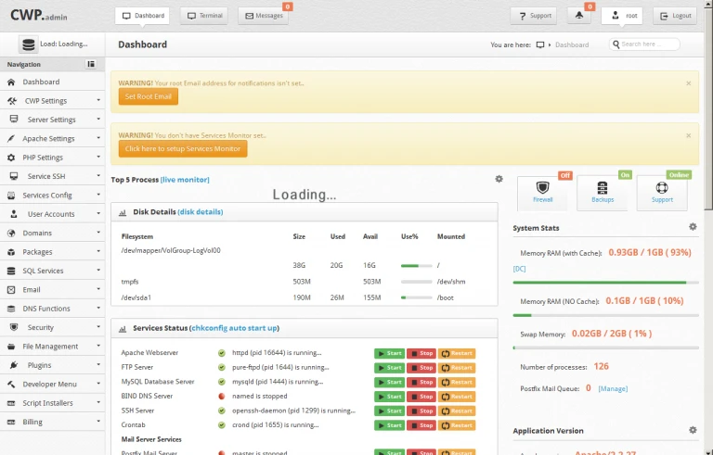Open the notifications bell icon
Screen dimensions: 713x455
tap(579, 16)
